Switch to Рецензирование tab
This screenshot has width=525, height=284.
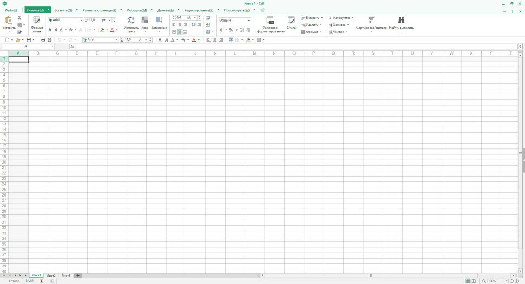[199, 10]
